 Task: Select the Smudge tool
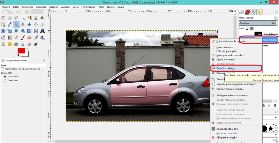(x=29, y=44)
